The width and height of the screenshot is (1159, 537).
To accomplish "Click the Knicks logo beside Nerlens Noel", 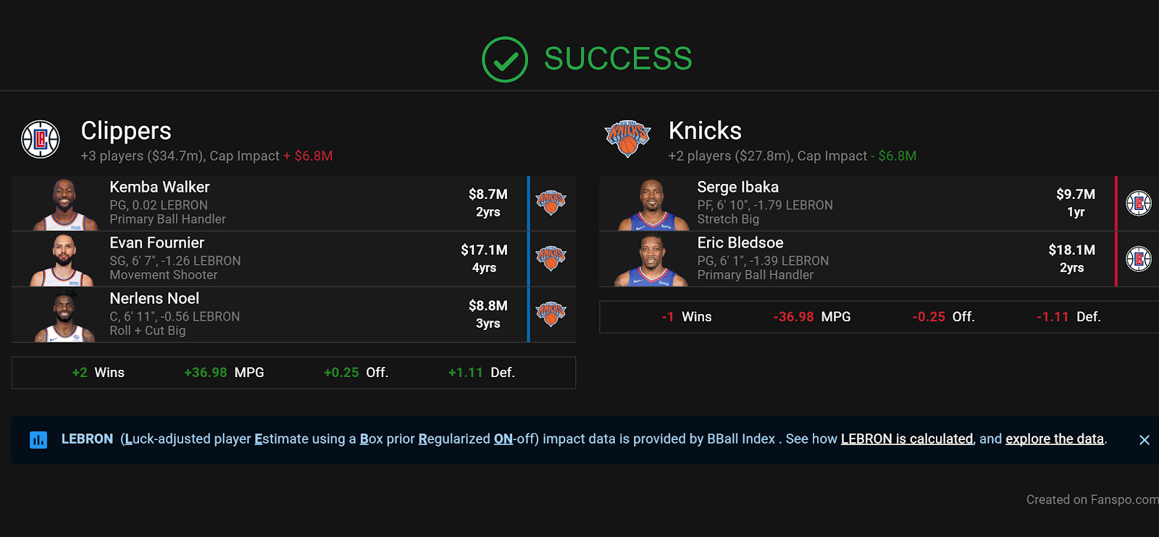I will click(x=551, y=314).
